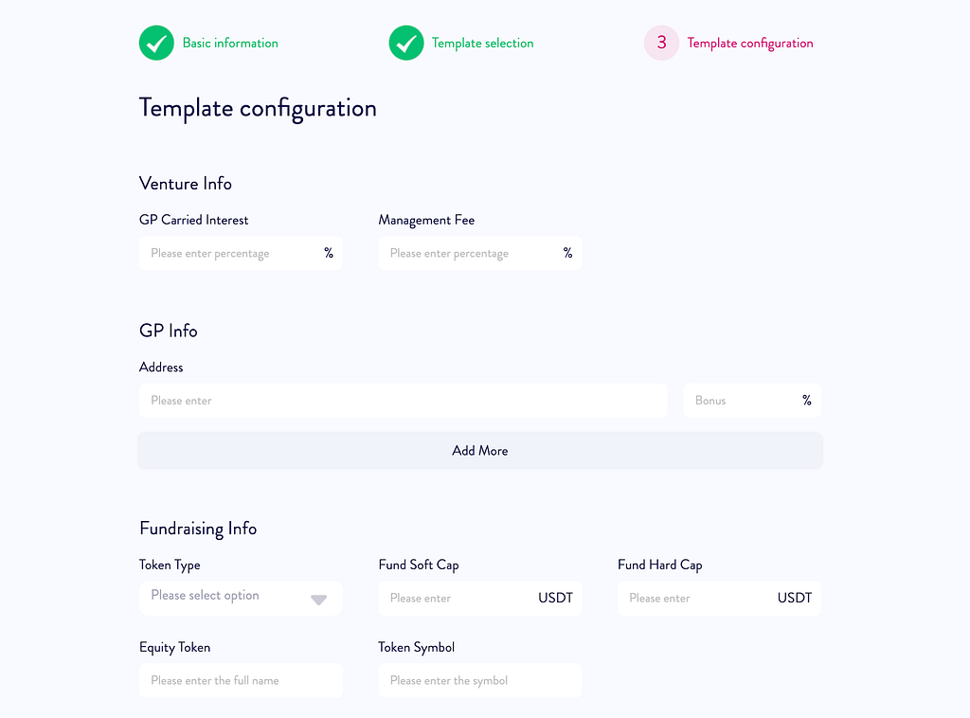Click the percent symbol in GP Carried Interest
Image resolution: width=970 pixels, height=718 pixels.
pyautogui.click(x=329, y=253)
